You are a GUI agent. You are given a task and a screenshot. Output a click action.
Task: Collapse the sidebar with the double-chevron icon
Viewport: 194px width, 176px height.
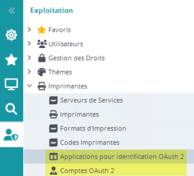(x=12, y=11)
